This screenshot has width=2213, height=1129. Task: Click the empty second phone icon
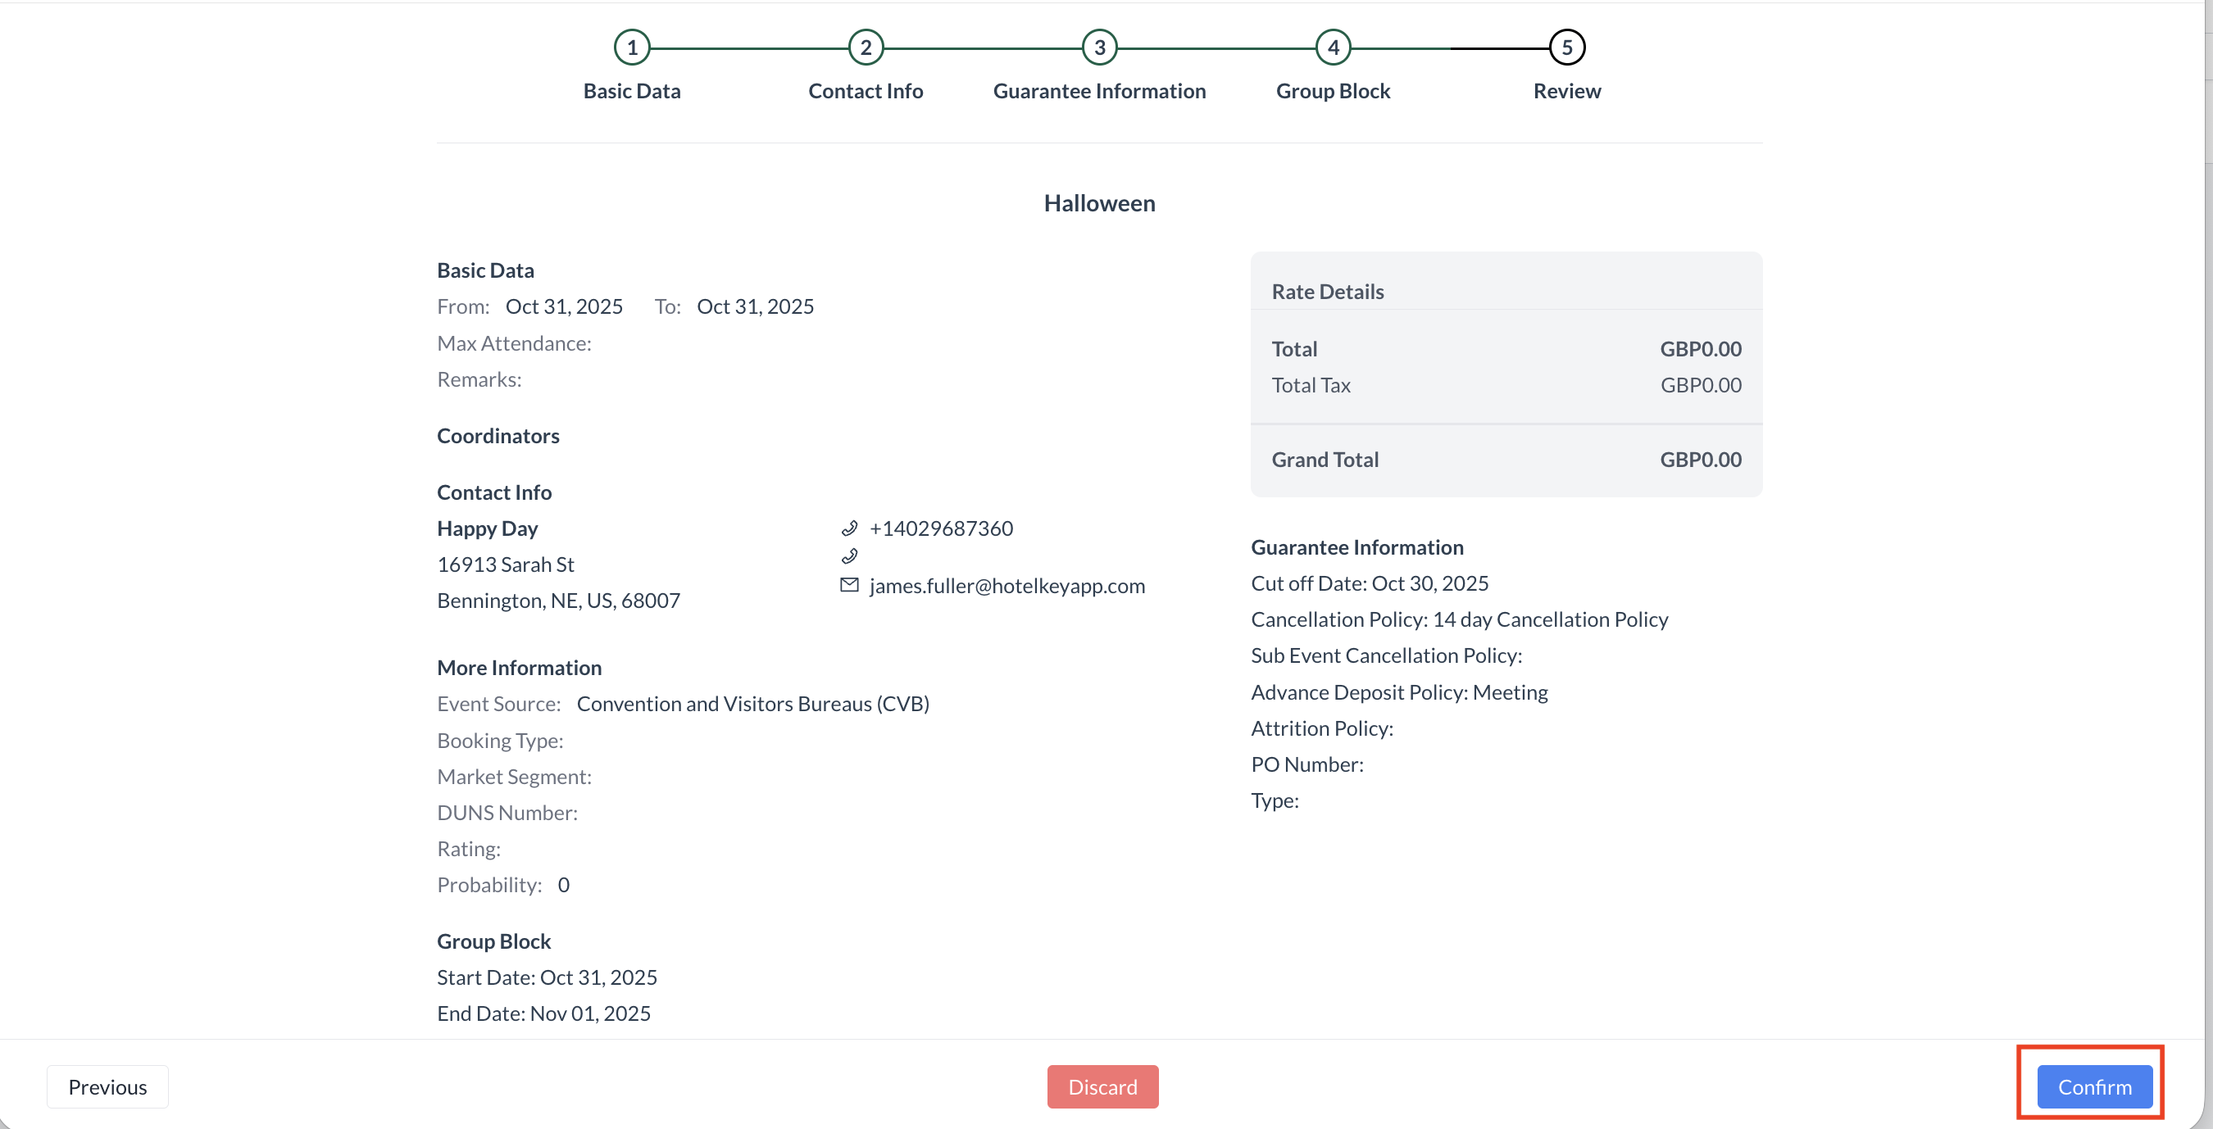(849, 556)
